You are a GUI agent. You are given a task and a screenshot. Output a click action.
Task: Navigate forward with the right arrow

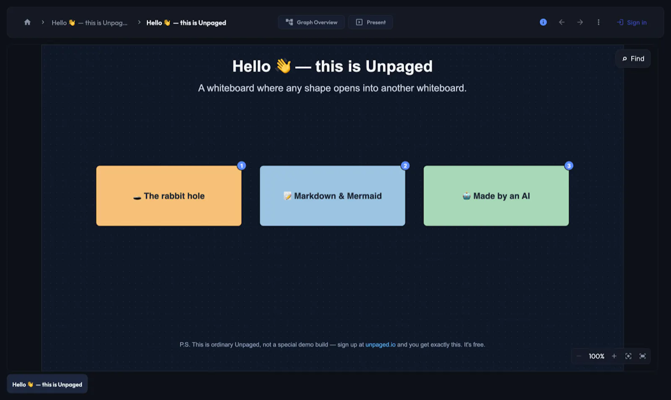click(x=580, y=22)
